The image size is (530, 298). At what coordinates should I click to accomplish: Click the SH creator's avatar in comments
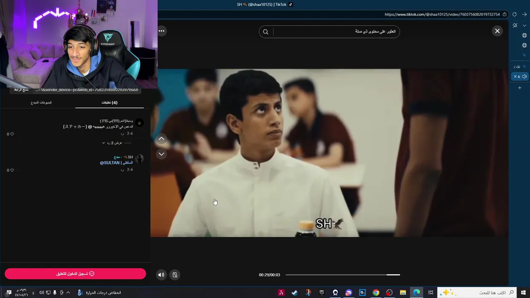[x=140, y=159]
